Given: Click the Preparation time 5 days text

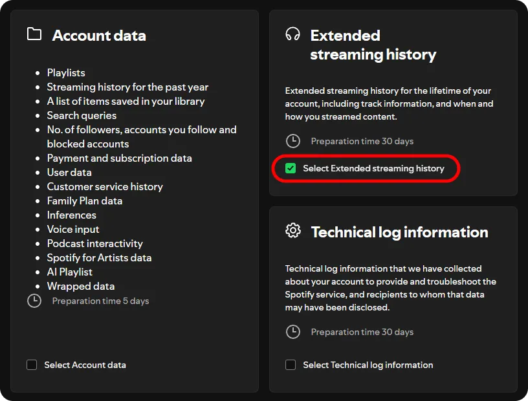Looking at the screenshot, I should point(100,301).
